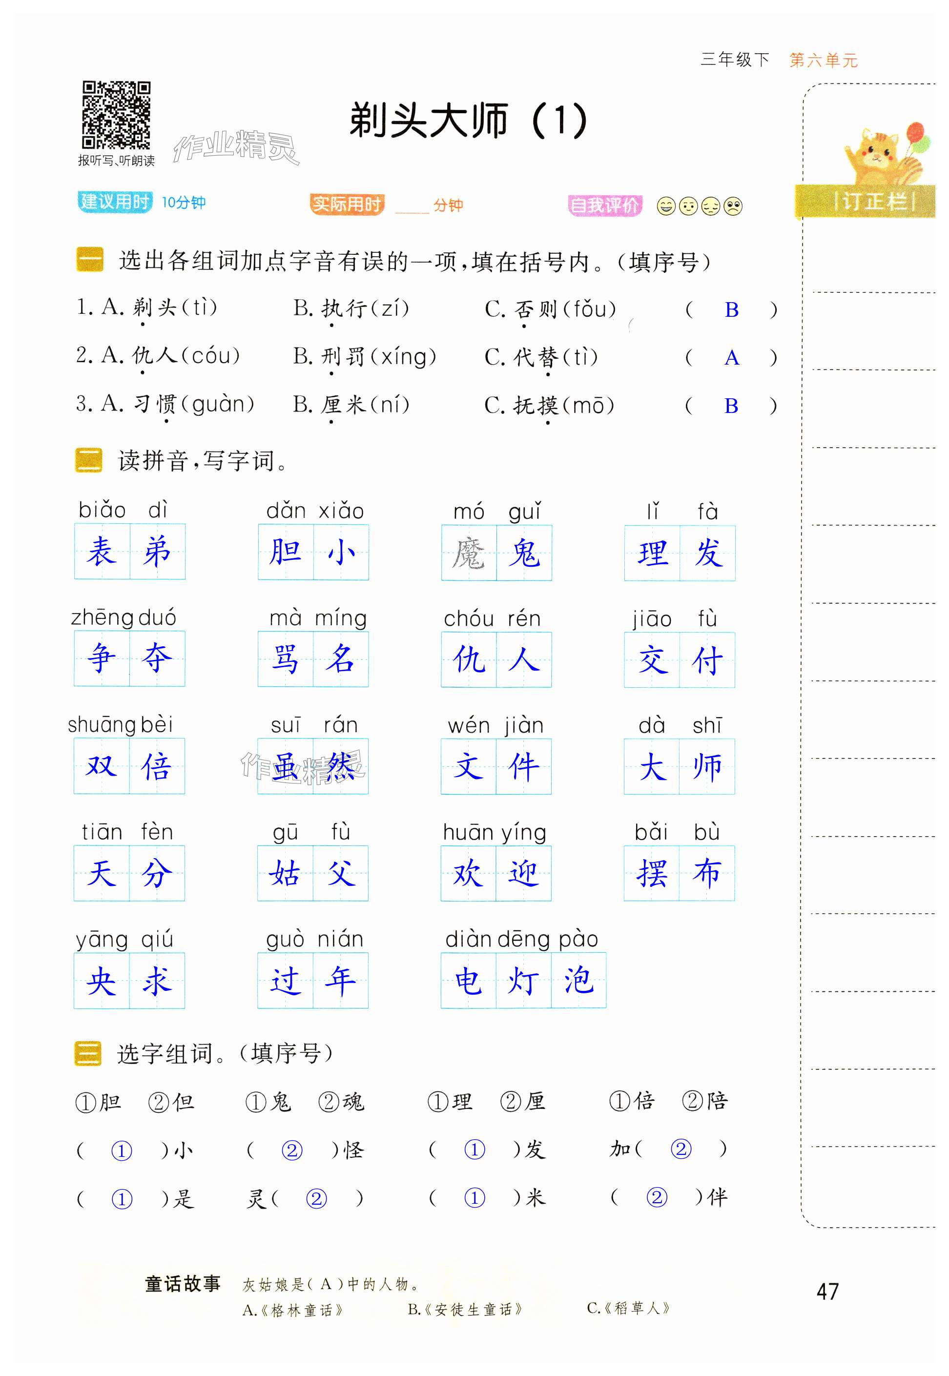The image size is (949, 1376).
Task: Click the yellow section 二 marker
Action: point(88,460)
